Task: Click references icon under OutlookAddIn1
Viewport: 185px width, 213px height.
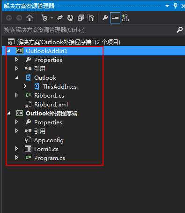Action: point(28,68)
